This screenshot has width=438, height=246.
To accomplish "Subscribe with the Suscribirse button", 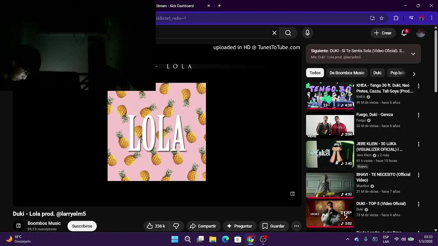I will (x=82, y=226).
